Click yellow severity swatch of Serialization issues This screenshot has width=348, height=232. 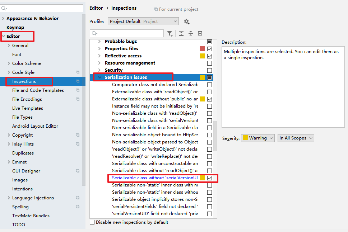click(x=202, y=77)
